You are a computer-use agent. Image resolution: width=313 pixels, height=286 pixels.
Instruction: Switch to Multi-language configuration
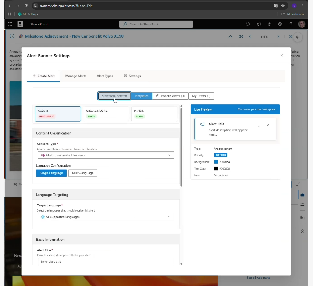[83, 173]
